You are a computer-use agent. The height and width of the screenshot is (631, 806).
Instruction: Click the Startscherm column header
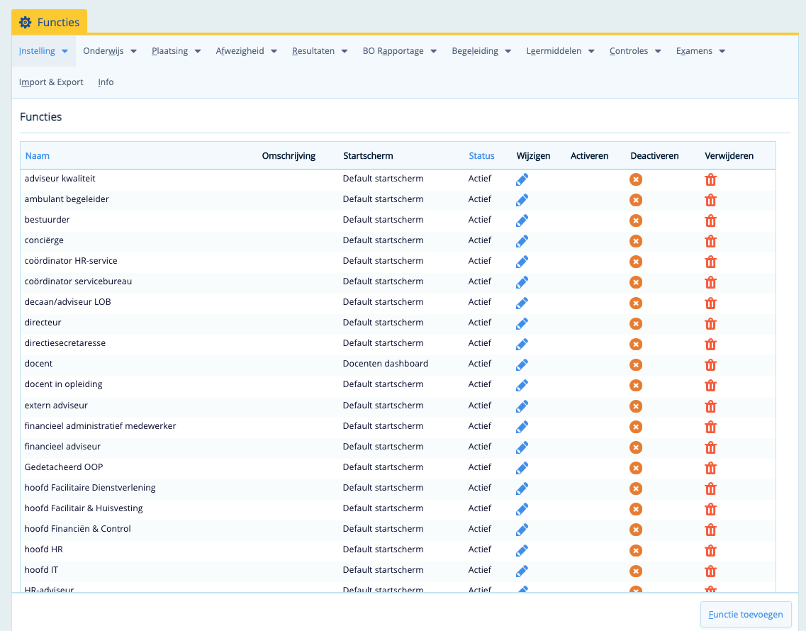click(368, 156)
